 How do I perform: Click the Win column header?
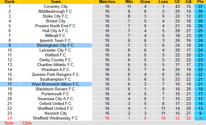click(129, 2)
